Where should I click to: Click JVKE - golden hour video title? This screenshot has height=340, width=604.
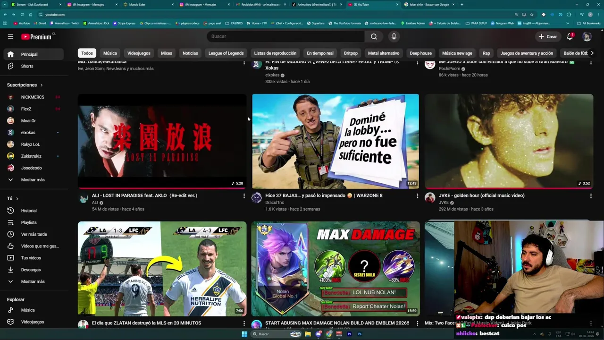481,195
